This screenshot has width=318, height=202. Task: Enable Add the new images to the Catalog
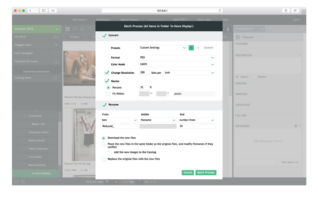click(110, 153)
